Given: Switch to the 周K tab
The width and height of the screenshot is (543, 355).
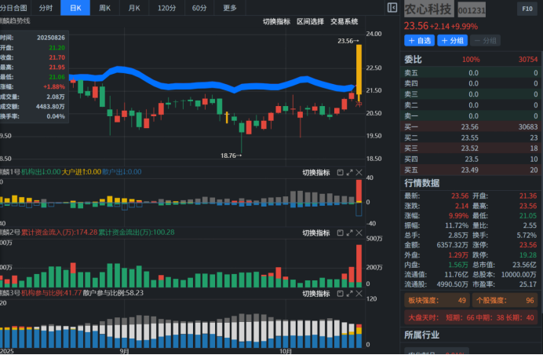Looking at the screenshot, I should pos(105,8).
